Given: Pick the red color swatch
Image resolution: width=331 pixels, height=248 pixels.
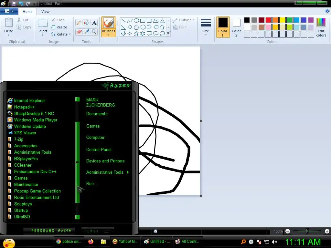Looking at the screenshot, I should pos(268,20).
